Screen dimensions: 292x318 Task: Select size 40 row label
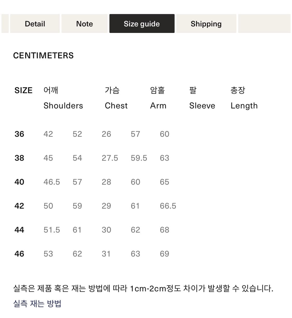[19, 182]
